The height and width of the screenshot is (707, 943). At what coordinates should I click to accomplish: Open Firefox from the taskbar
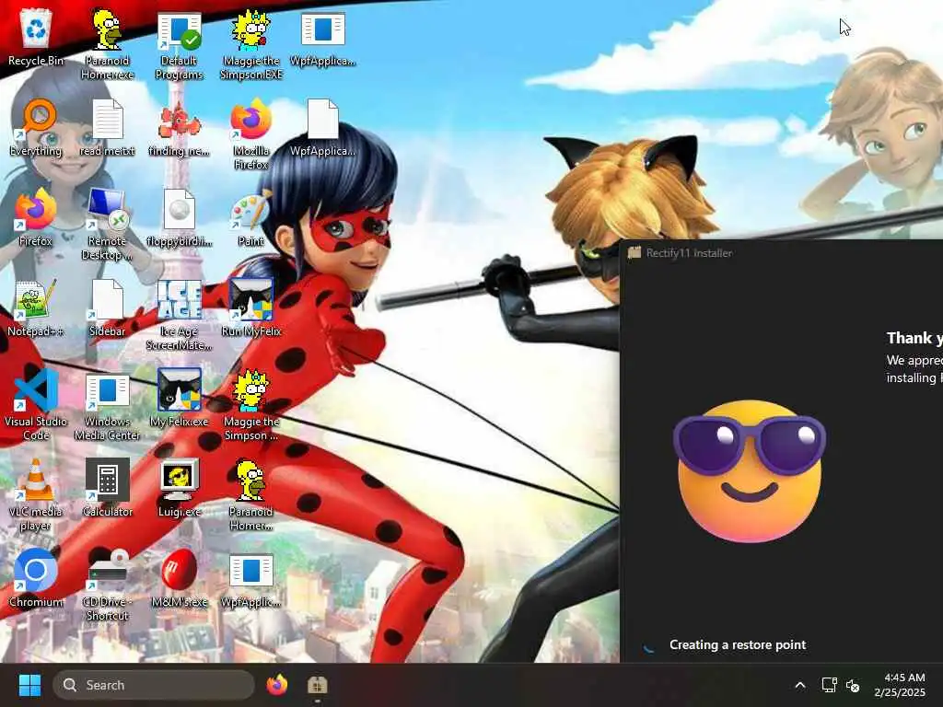[x=276, y=685]
